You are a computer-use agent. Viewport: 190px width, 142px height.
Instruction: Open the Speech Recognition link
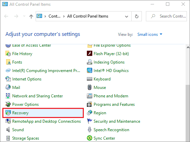112,130
